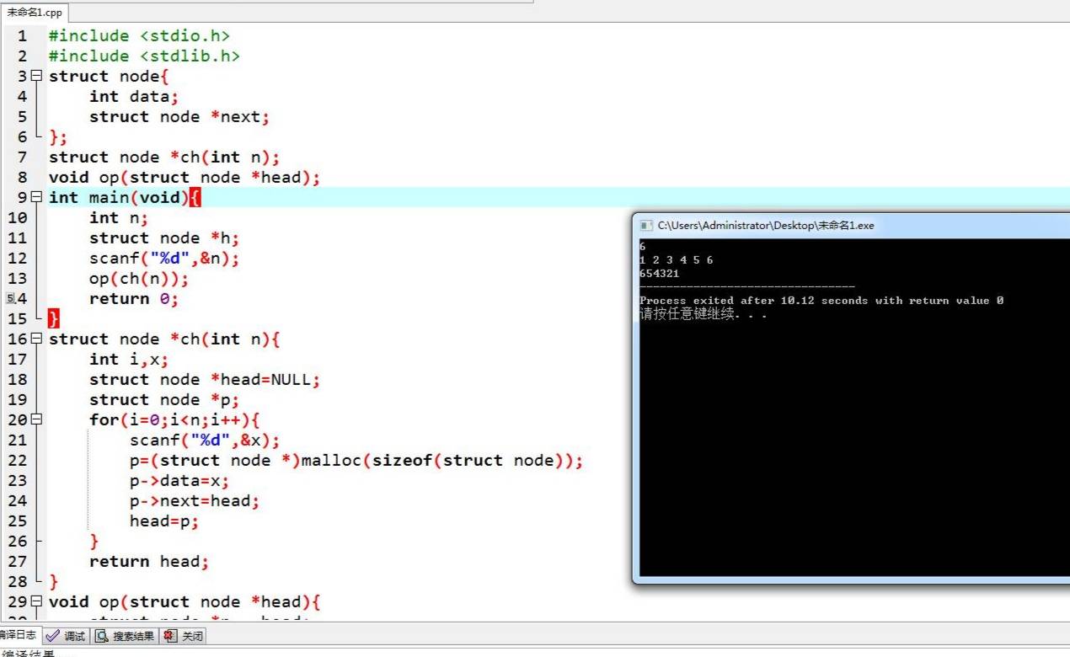Image resolution: width=1070 pixels, height=657 pixels.
Task: Collapse the ch function fold at line 16
Action: click(35, 339)
